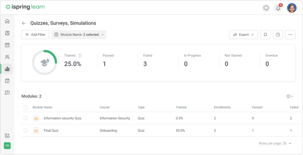Click the Add Filter button

(35, 34)
